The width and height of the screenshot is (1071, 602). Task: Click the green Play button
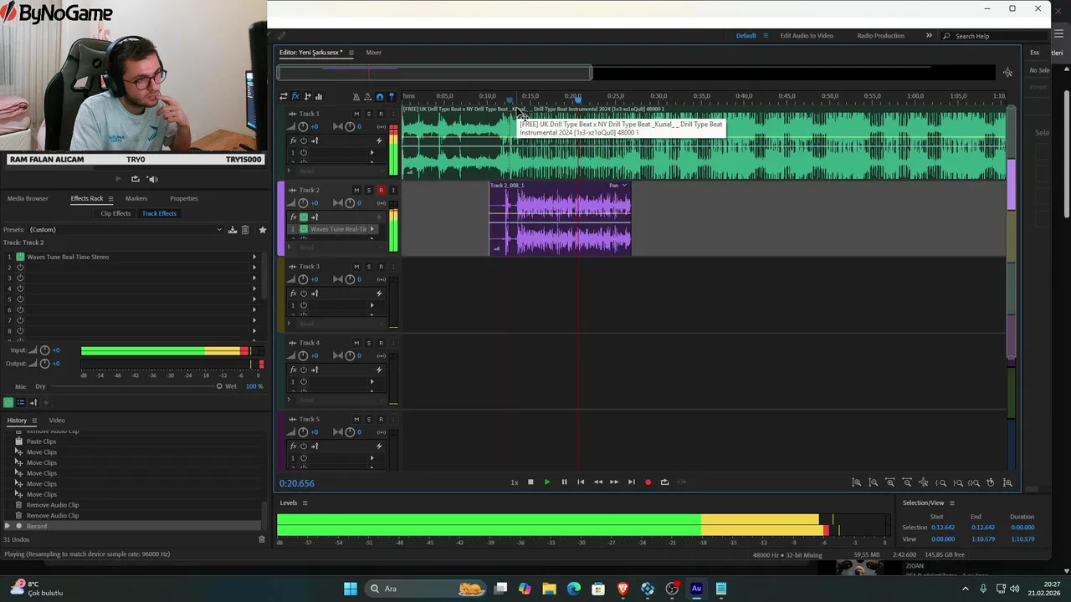(x=547, y=482)
